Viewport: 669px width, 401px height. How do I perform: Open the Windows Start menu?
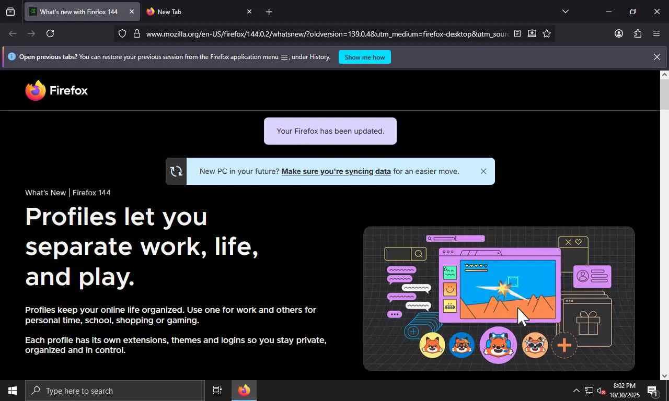pyautogui.click(x=13, y=391)
